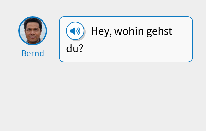Viewport: 206px width, 131px height.
Task: Click the blue ring around Bernd's avatar
Action: coord(19,30)
